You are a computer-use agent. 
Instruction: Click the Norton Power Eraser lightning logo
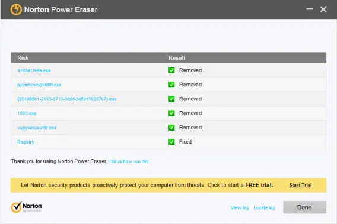(x=16, y=9)
